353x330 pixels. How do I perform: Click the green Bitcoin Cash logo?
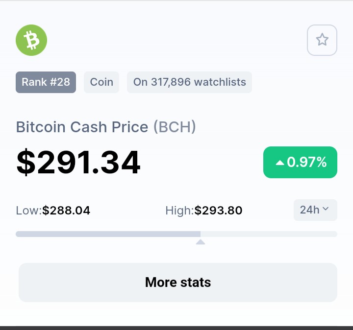(31, 40)
